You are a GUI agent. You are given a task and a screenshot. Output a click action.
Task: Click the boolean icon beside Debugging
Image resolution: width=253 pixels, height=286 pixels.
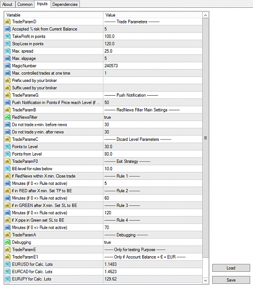click(x=7, y=242)
